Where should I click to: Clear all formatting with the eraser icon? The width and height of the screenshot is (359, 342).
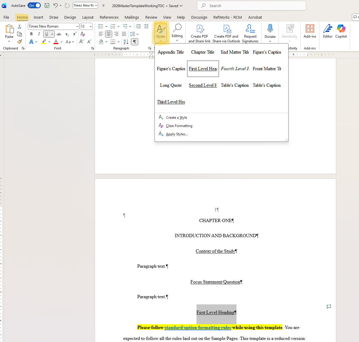83,34
